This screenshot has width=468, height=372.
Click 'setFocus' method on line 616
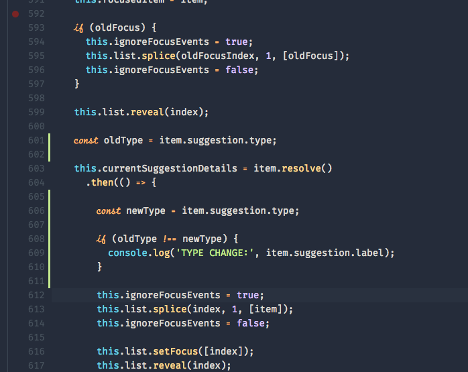click(176, 351)
